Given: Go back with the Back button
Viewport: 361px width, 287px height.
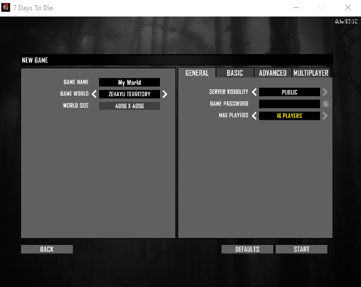Looking at the screenshot, I should click(47, 249).
